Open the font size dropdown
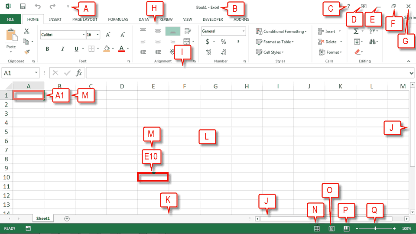 pyautogui.click(x=97, y=35)
